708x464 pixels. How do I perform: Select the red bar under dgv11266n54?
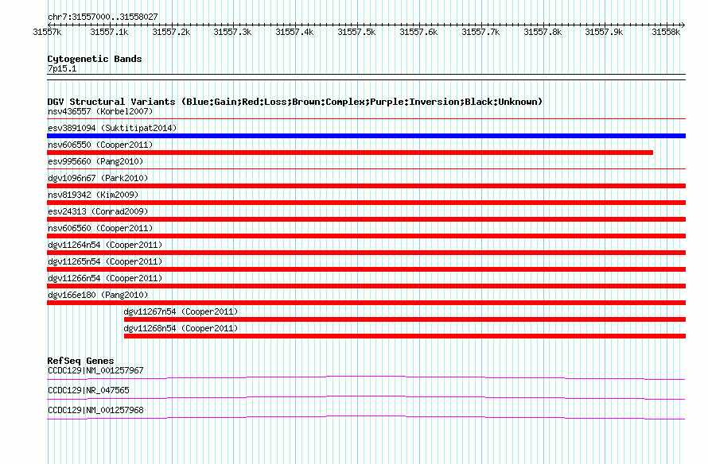coord(366,286)
